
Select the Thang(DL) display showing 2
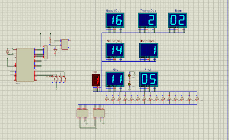point(147,20)
